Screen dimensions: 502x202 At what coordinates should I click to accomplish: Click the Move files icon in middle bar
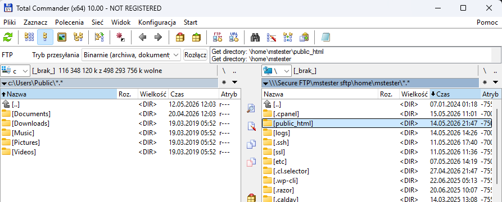(x=251, y=162)
